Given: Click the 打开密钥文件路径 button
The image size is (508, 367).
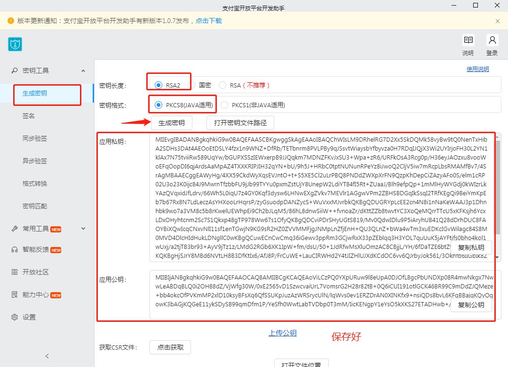Looking at the screenshot, I should [240, 123].
